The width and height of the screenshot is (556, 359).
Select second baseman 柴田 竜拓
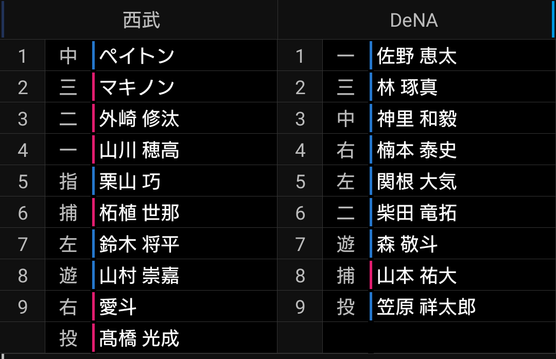click(x=416, y=212)
